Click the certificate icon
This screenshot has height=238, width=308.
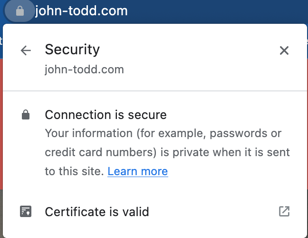(x=26, y=211)
